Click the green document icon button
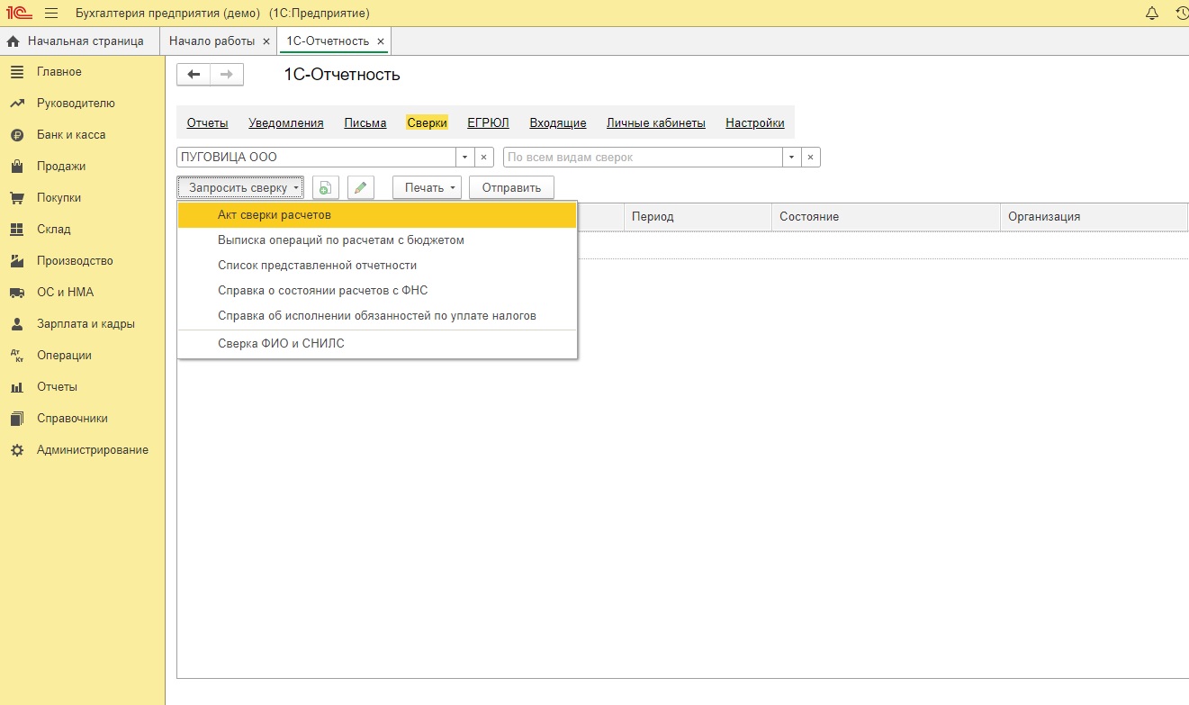The width and height of the screenshot is (1189, 705). click(x=325, y=188)
